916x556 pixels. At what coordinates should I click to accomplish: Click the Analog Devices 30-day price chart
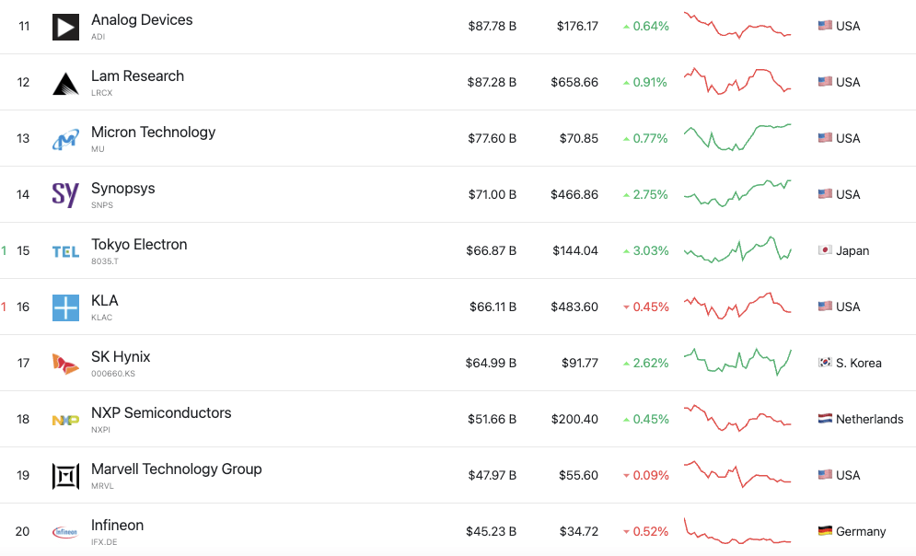[737, 25]
